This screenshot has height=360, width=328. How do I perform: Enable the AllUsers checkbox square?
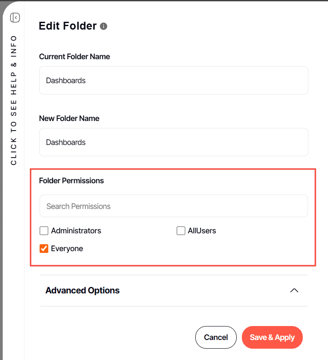tap(181, 231)
